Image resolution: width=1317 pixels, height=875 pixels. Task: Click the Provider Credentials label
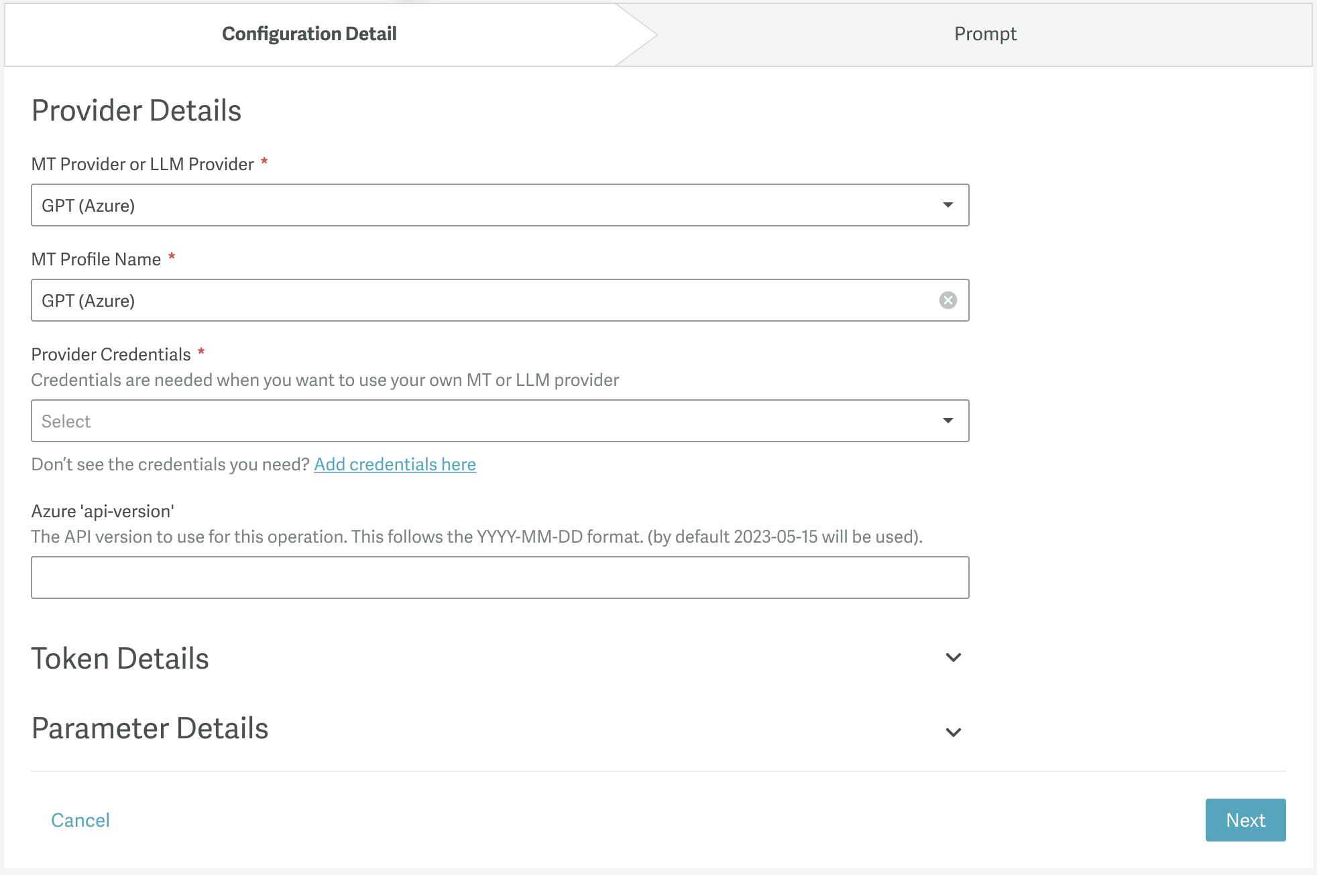pyautogui.click(x=111, y=354)
